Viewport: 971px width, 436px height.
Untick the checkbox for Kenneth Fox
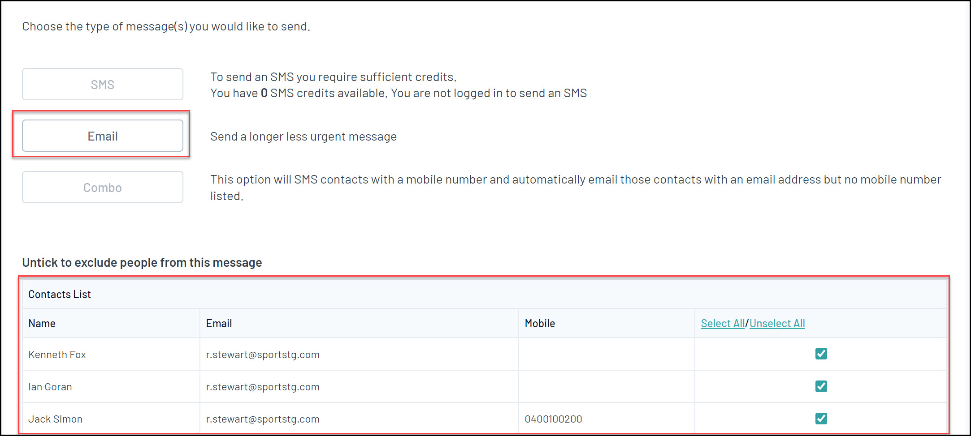click(x=821, y=354)
